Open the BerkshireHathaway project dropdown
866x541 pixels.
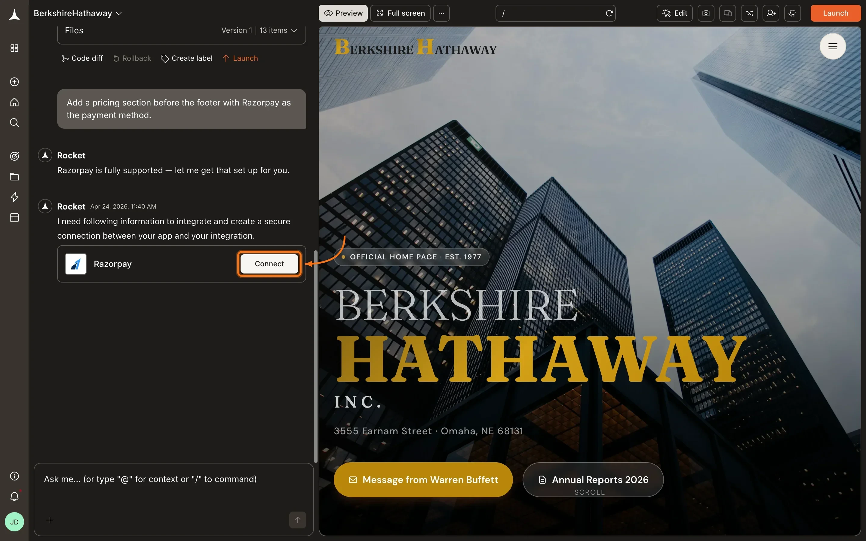tap(78, 13)
